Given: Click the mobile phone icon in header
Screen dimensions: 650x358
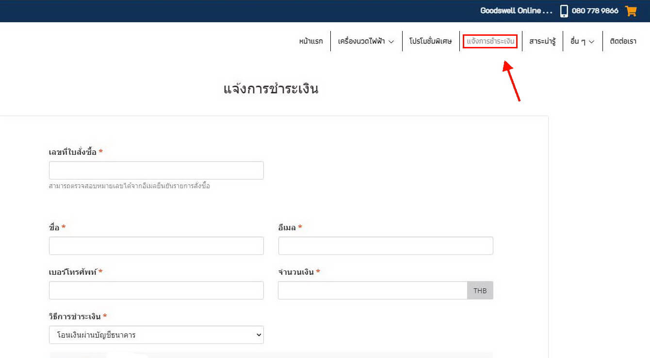Looking at the screenshot, I should [x=564, y=11].
